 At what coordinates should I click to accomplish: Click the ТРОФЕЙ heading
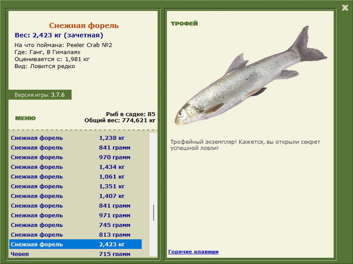184,23
